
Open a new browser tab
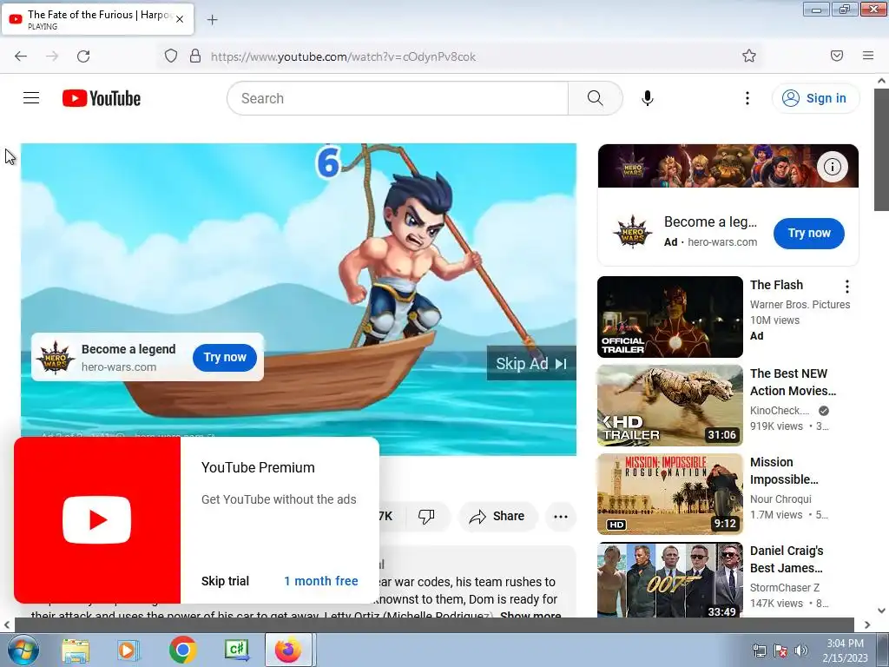point(213,20)
